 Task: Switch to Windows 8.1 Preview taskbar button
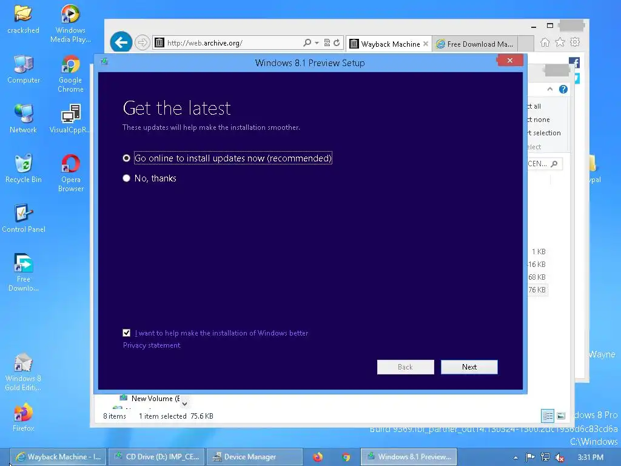409,457
